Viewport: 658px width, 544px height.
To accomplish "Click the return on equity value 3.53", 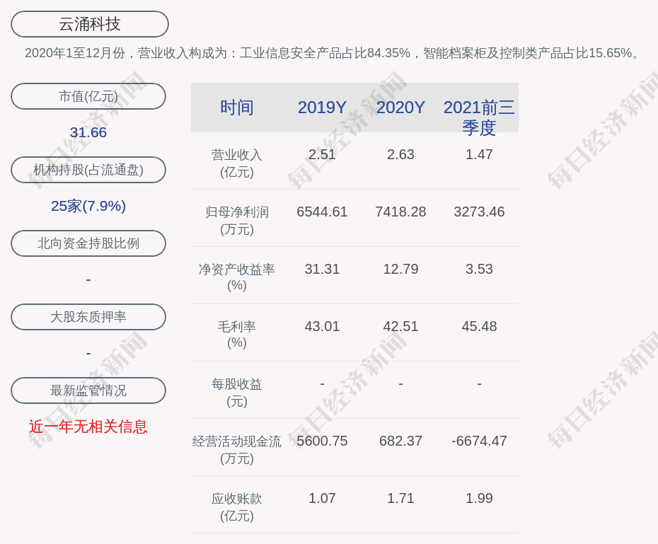I will click(x=479, y=269).
